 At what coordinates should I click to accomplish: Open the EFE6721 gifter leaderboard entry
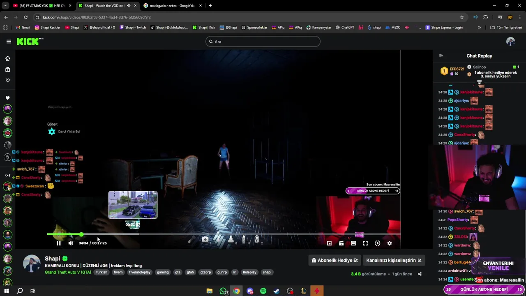pyautogui.click(x=452, y=71)
